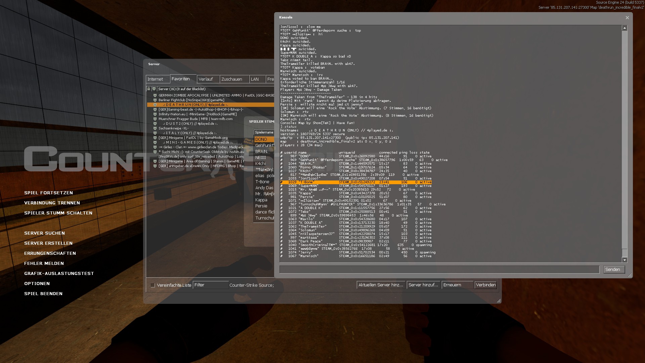The image size is (645, 363).
Task: Click Aktuellen Server hinzufügen button
Action: [381, 285]
